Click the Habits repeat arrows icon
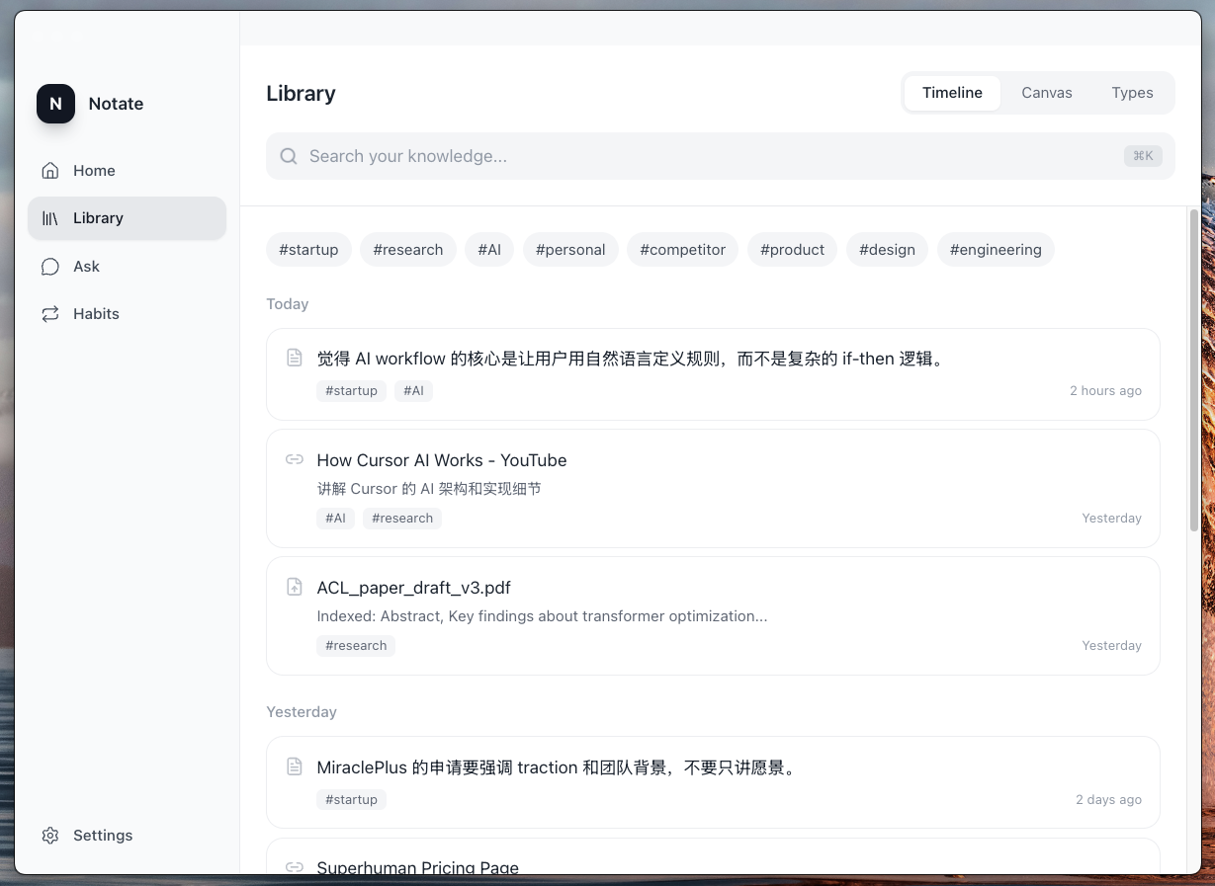The width and height of the screenshot is (1215, 886). 50,314
